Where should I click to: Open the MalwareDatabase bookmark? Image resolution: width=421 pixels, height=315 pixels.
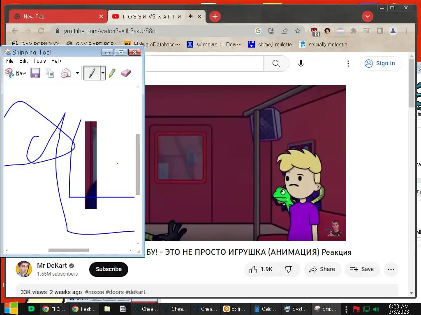click(152, 44)
